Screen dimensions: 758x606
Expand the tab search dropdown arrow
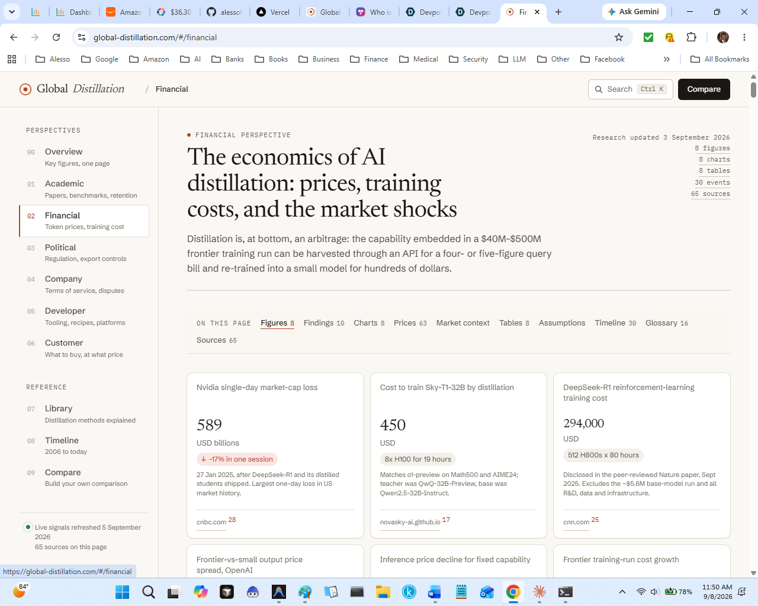[12, 12]
